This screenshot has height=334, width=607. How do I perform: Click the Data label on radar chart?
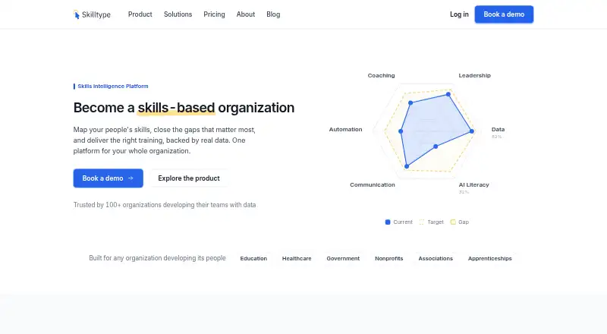[498, 129]
